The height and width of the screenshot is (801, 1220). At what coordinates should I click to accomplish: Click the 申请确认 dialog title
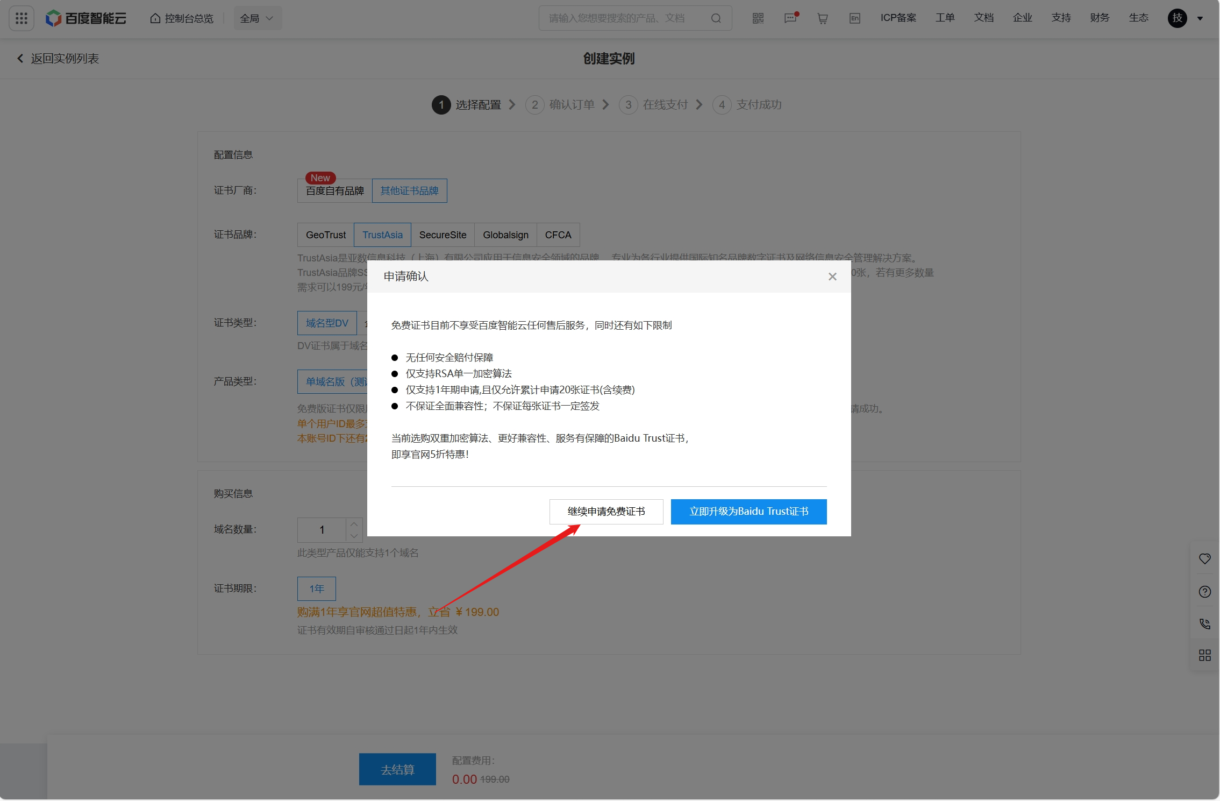406,277
